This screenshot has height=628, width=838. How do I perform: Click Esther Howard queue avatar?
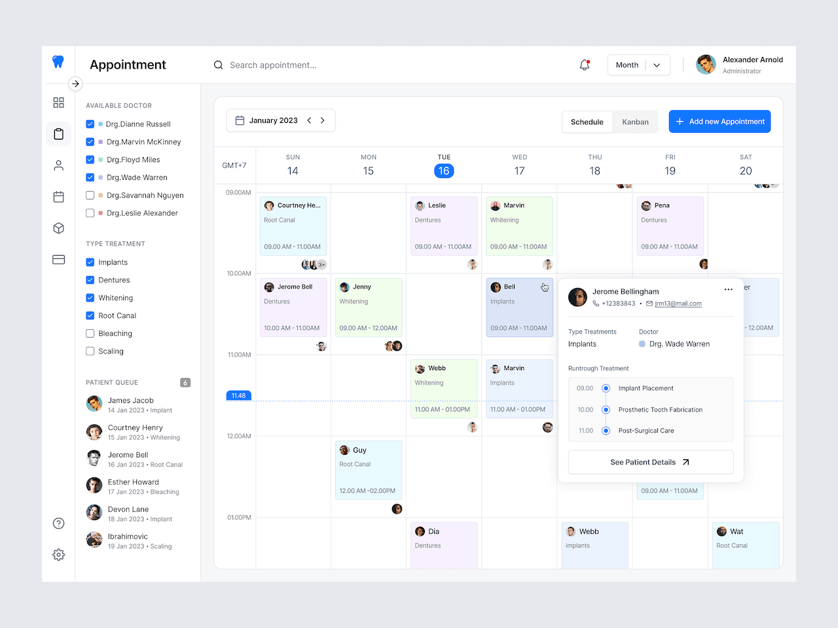point(94,485)
